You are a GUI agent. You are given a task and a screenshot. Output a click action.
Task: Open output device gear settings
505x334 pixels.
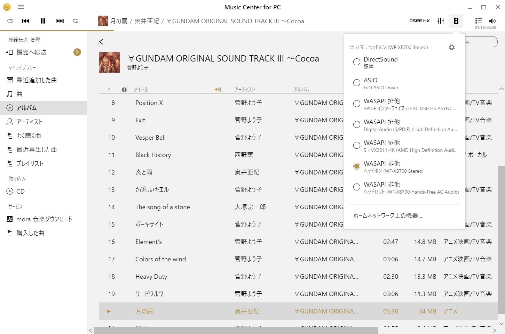tap(452, 47)
